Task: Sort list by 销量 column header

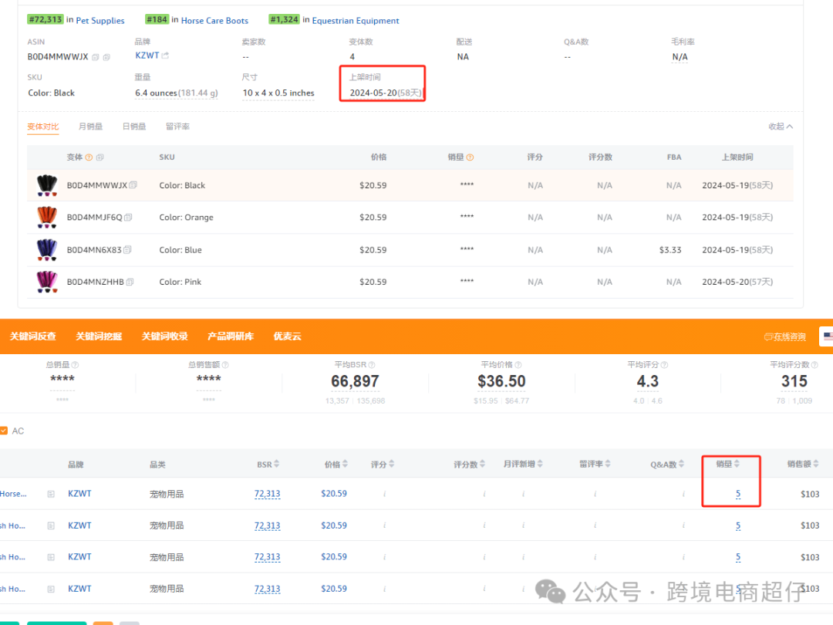Action: tap(727, 465)
